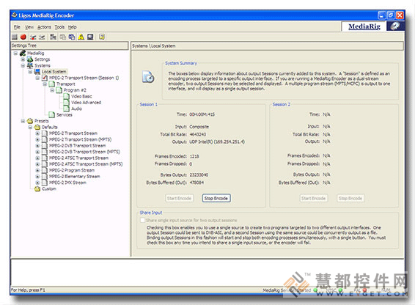Select the 'Services' tree item
This screenshot has height=305, width=415.
[x=65, y=115]
